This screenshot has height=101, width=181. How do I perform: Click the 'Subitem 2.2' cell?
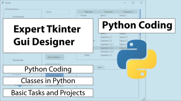[106, 41]
